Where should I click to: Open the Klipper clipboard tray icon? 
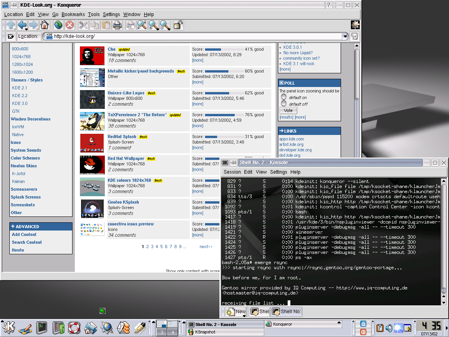[x=380, y=328]
